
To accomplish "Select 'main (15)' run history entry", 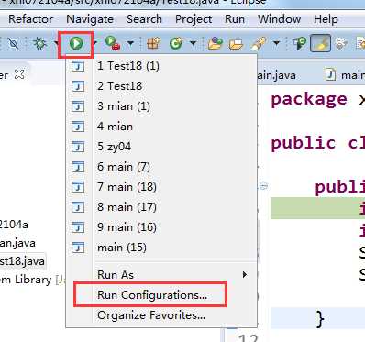I will pos(161,248).
